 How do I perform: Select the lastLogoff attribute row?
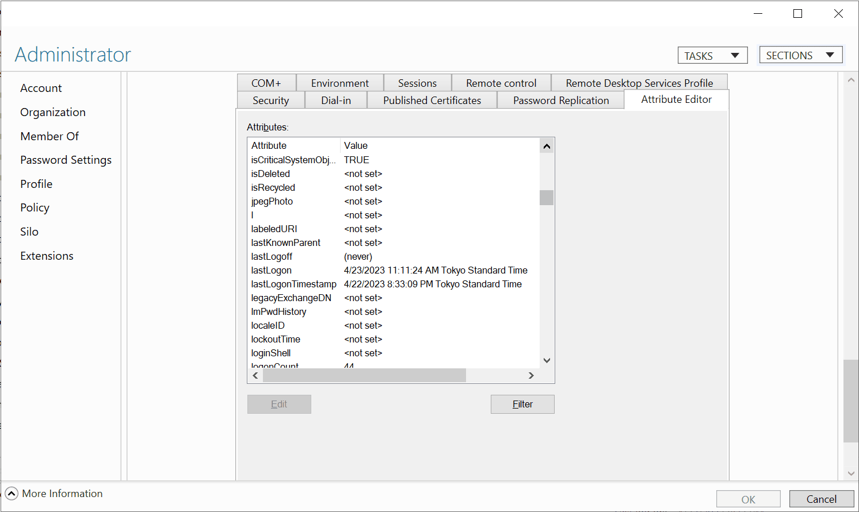pyautogui.click(x=394, y=256)
